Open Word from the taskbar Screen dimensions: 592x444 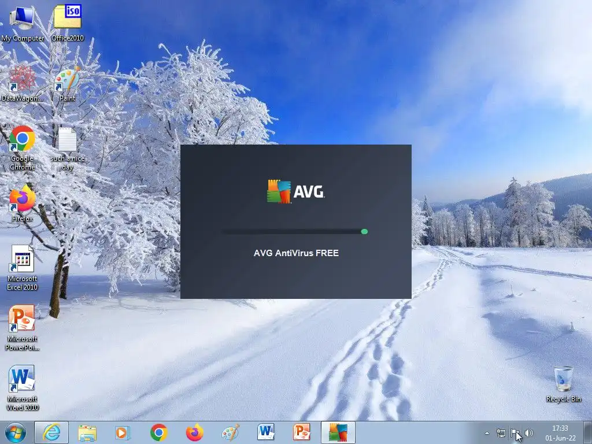pos(266,432)
